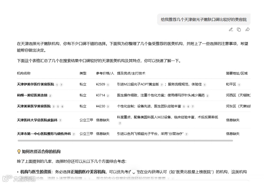The width and height of the screenshot is (271, 184).
Task: Click the 和平区 address cell
Action: 231,84
